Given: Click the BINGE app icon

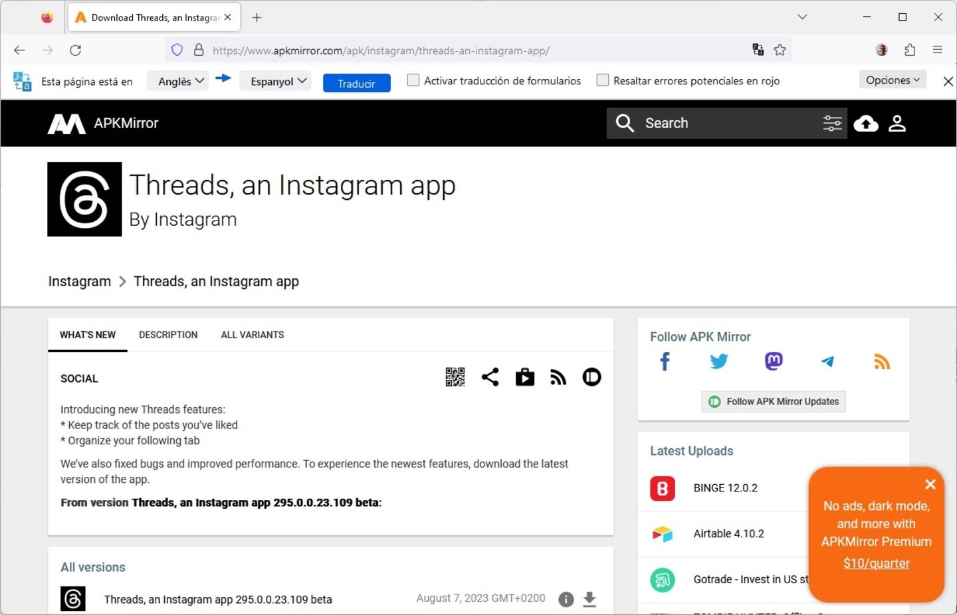Looking at the screenshot, I should (x=663, y=489).
